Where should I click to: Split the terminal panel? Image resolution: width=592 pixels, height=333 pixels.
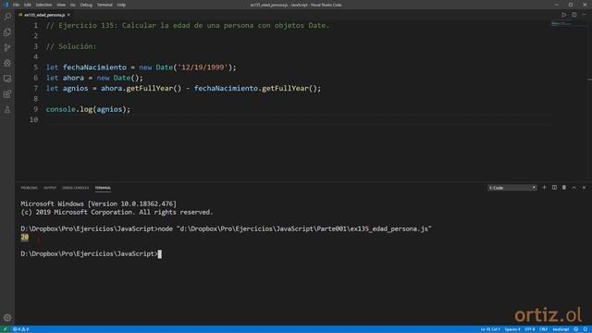[x=554, y=188]
